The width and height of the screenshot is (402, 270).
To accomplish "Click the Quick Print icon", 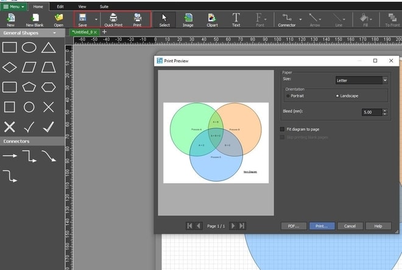I will click(113, 20).
